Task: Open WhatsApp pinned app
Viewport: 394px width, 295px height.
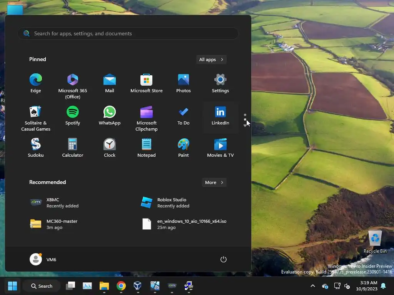Action: (110, 115)
